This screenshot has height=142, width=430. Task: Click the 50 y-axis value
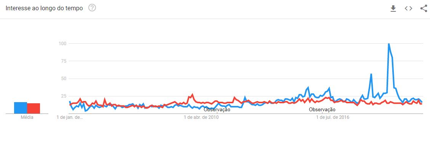(x=64, y=79)
